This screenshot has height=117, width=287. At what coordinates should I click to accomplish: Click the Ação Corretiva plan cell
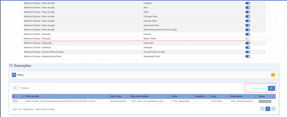(67, 101)
